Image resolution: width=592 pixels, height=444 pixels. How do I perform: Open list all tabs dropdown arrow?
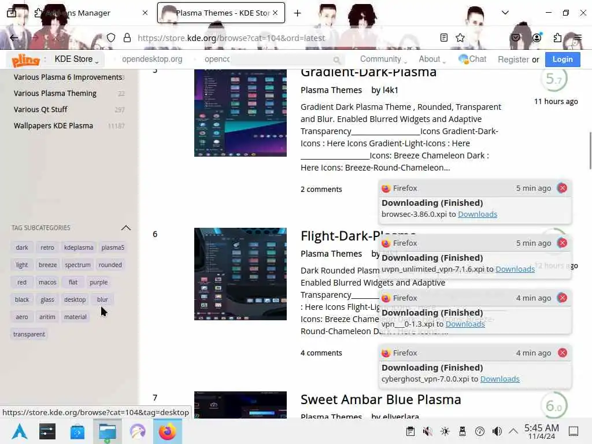point(505,13)
